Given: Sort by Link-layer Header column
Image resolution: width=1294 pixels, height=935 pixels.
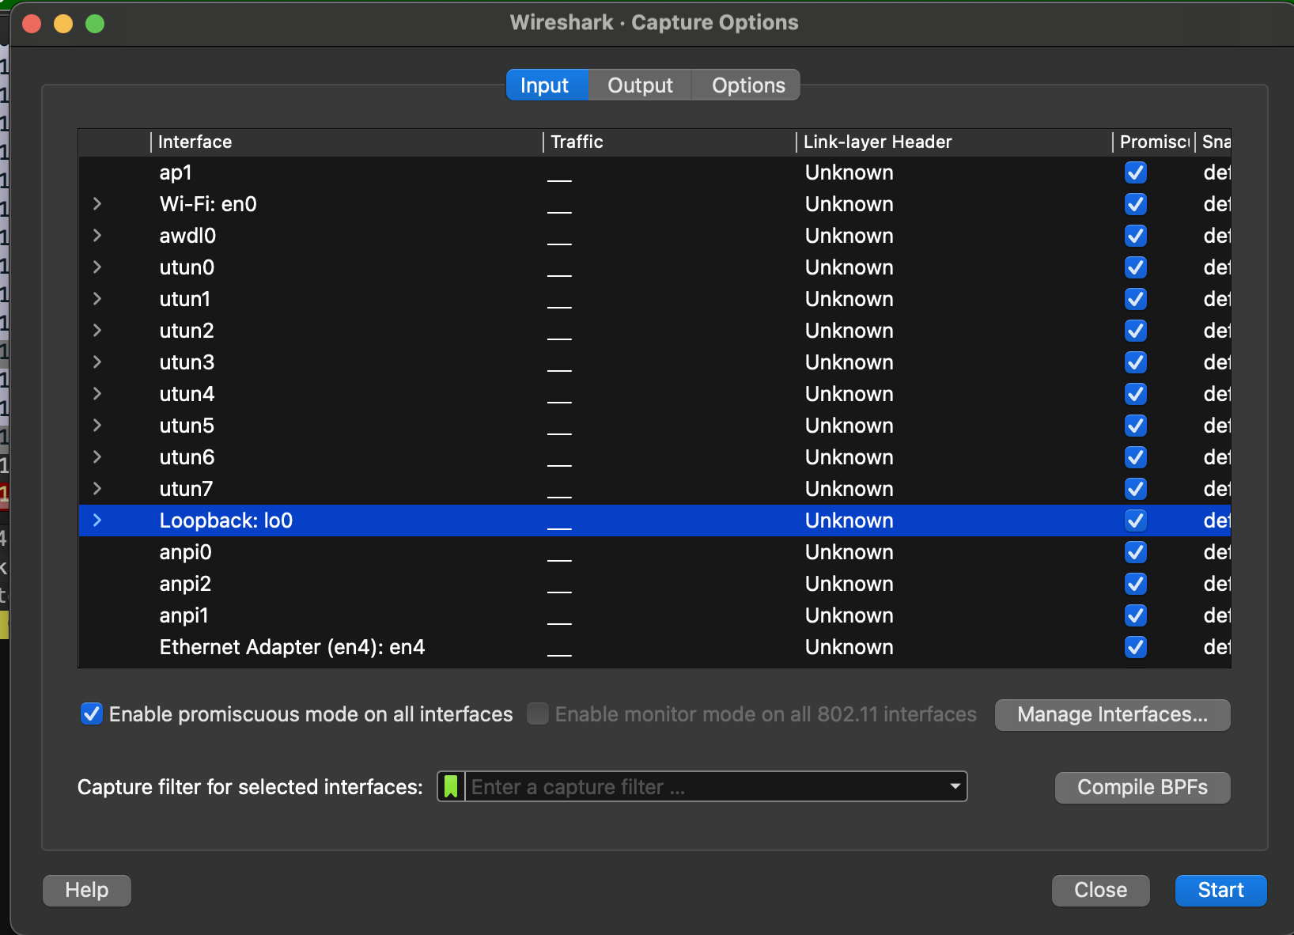Looking at the screenshot, I should 954,142.
